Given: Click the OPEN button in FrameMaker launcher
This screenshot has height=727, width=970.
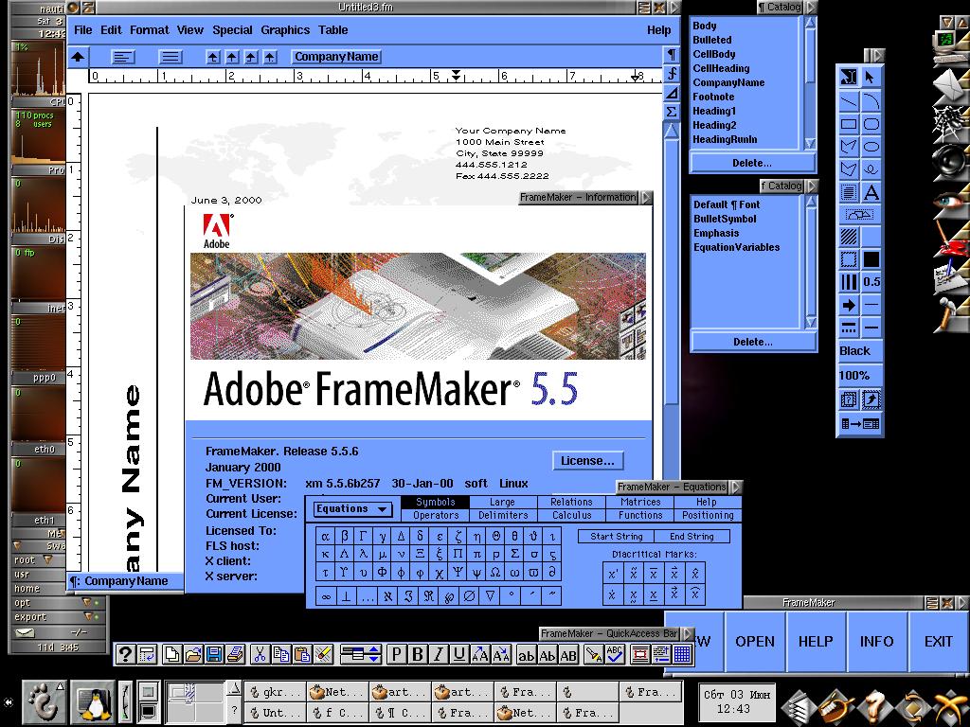Looking at the screenshot, I should [x=755, y=642].
